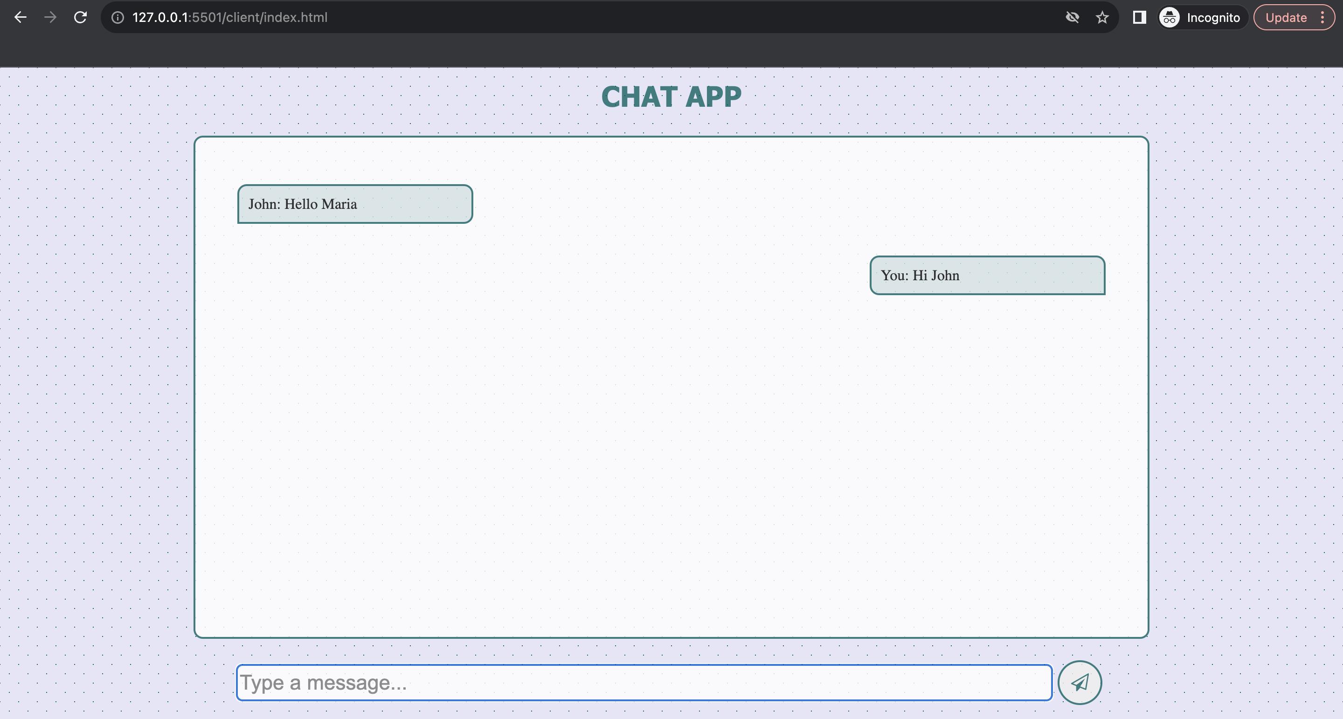Focus the Type a message input field

point(644,683)
